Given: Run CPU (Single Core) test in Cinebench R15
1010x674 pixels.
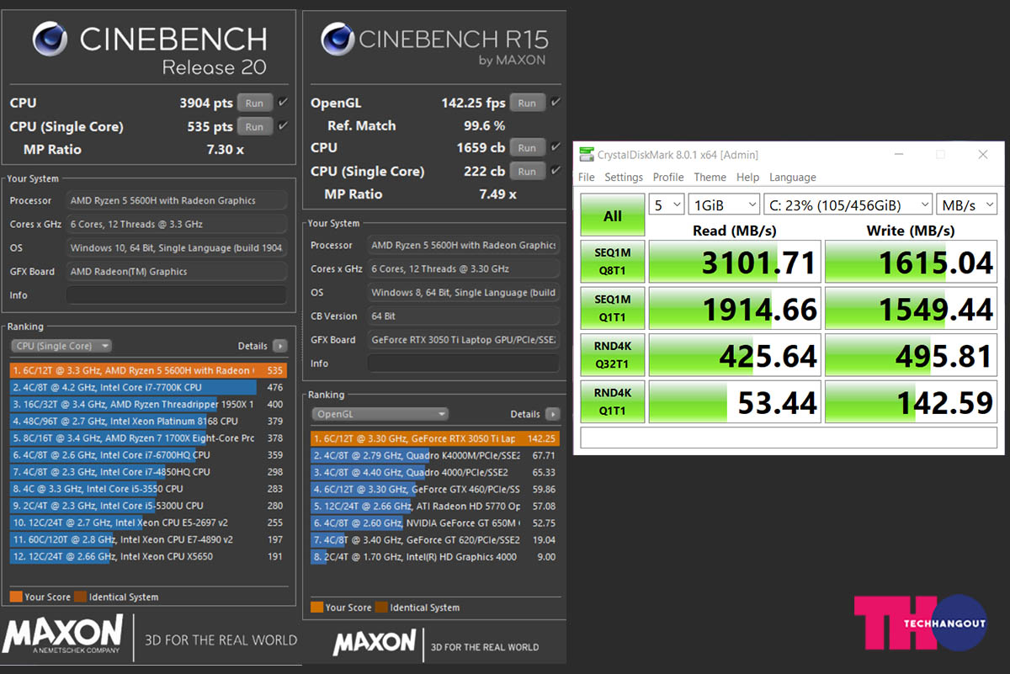Looking at the screenshot, I should coord(527,172).
